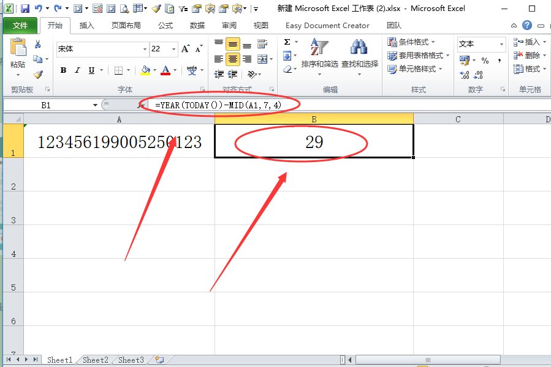Click the 条件格式 button
The image size is (551, 367).
(411, 42)
